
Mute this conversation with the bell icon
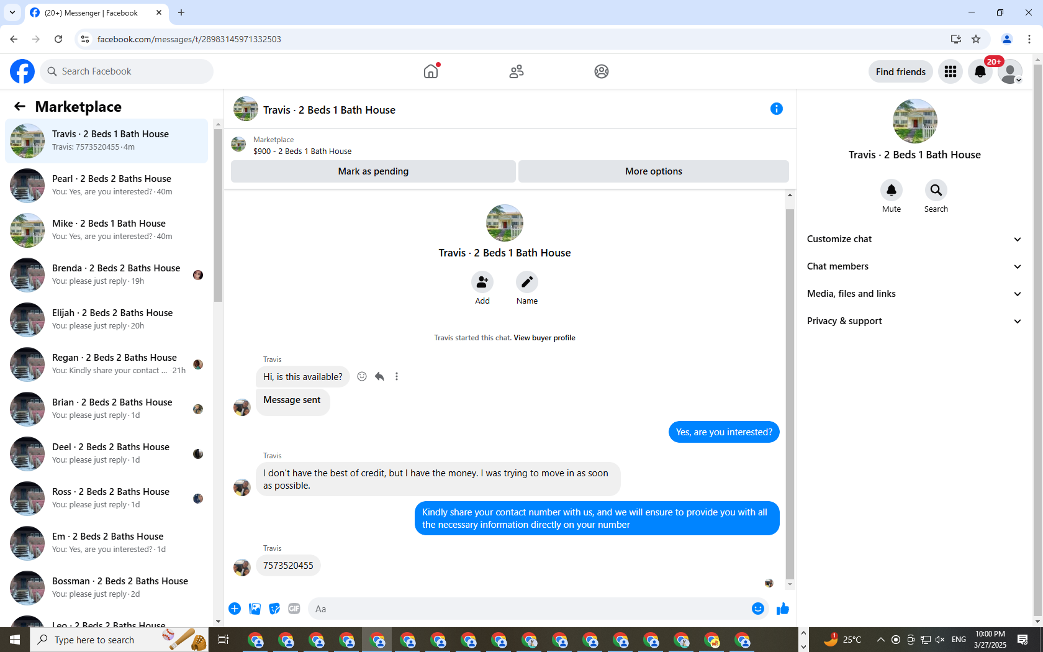click(x=892, y=190)
